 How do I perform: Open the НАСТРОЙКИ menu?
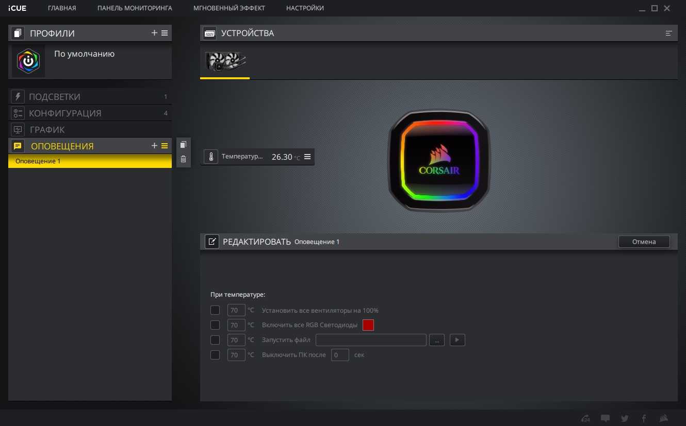pos(305,8)
